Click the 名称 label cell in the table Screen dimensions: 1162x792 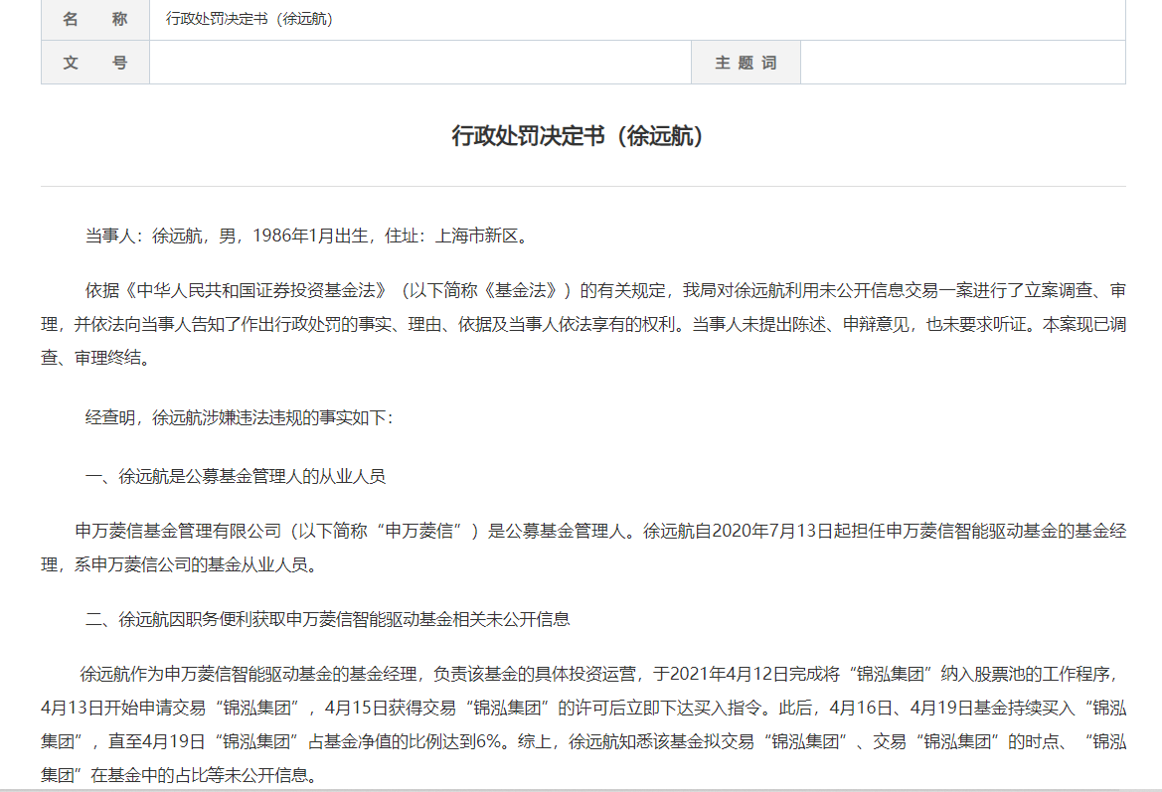pos(94,19)
